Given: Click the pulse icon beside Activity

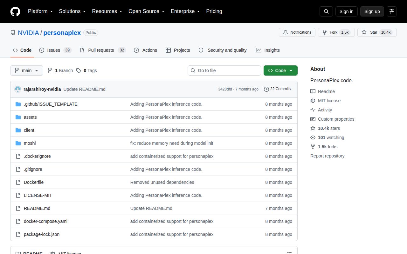Looking at the screenshot, I should tap(313, 110).
